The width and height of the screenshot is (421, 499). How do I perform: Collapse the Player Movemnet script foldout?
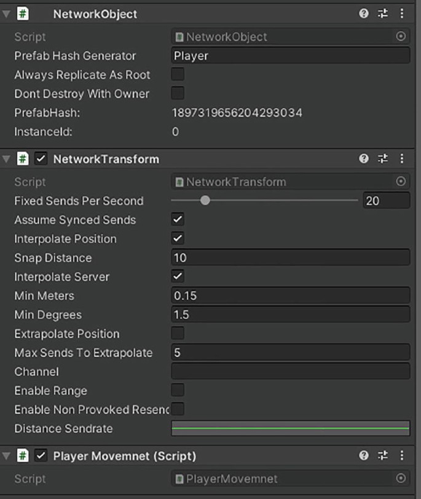click(x=6, y=455)
